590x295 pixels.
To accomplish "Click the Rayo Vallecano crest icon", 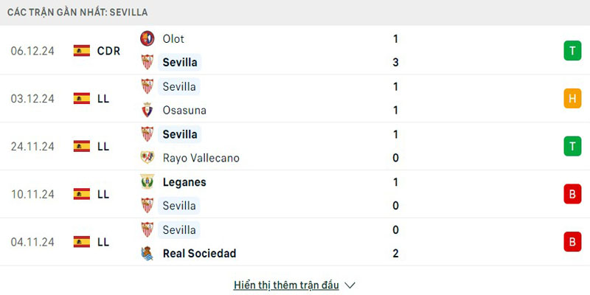I will (147, 158).
